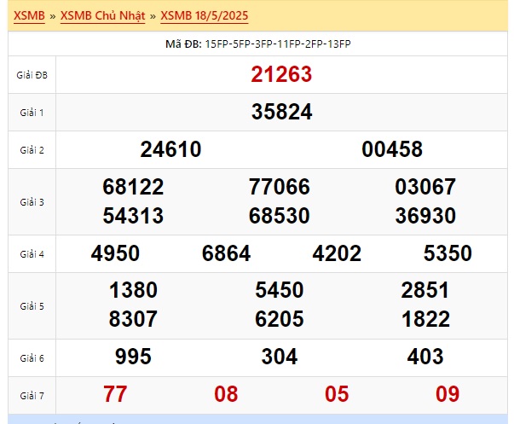Select the Giải 3 number 36930

click(x=425, y=216)
